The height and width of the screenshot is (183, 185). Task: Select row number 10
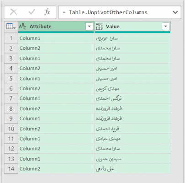11,129
